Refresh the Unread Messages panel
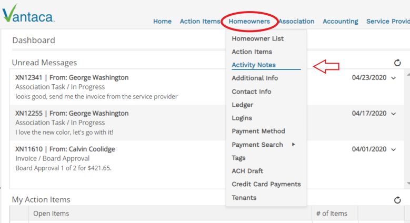The height and width of the screenshot is (223, 410). click(397, 63)
